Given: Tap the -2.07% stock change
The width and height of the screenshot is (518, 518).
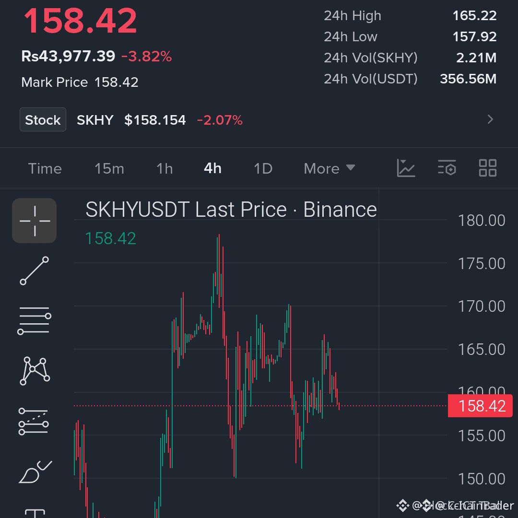Looking at the screenshot, I should (220, 120).
